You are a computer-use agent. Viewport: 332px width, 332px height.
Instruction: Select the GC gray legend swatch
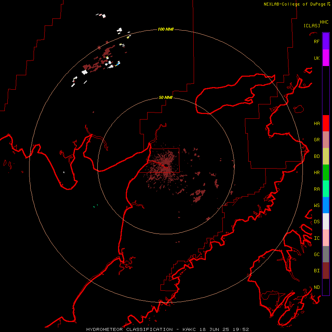[326, 254]
